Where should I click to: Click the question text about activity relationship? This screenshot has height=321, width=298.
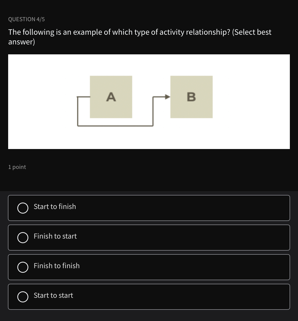140,37
